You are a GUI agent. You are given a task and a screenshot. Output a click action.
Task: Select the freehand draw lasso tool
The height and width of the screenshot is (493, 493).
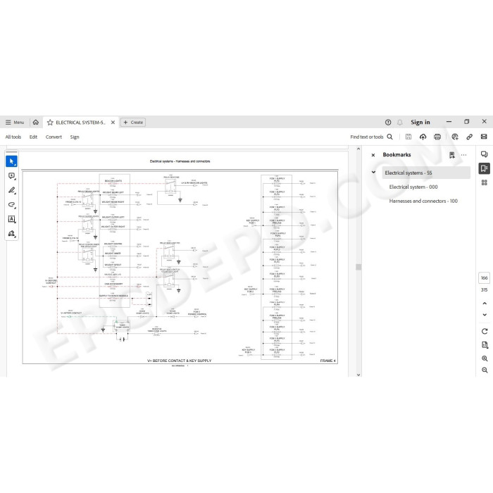pyautogui.click(x=12, y=205)
